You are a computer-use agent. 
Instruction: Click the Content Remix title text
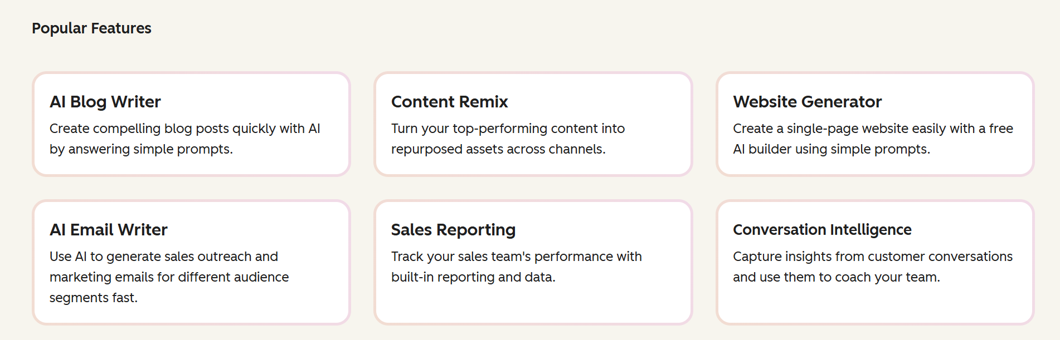click(449, 102)
